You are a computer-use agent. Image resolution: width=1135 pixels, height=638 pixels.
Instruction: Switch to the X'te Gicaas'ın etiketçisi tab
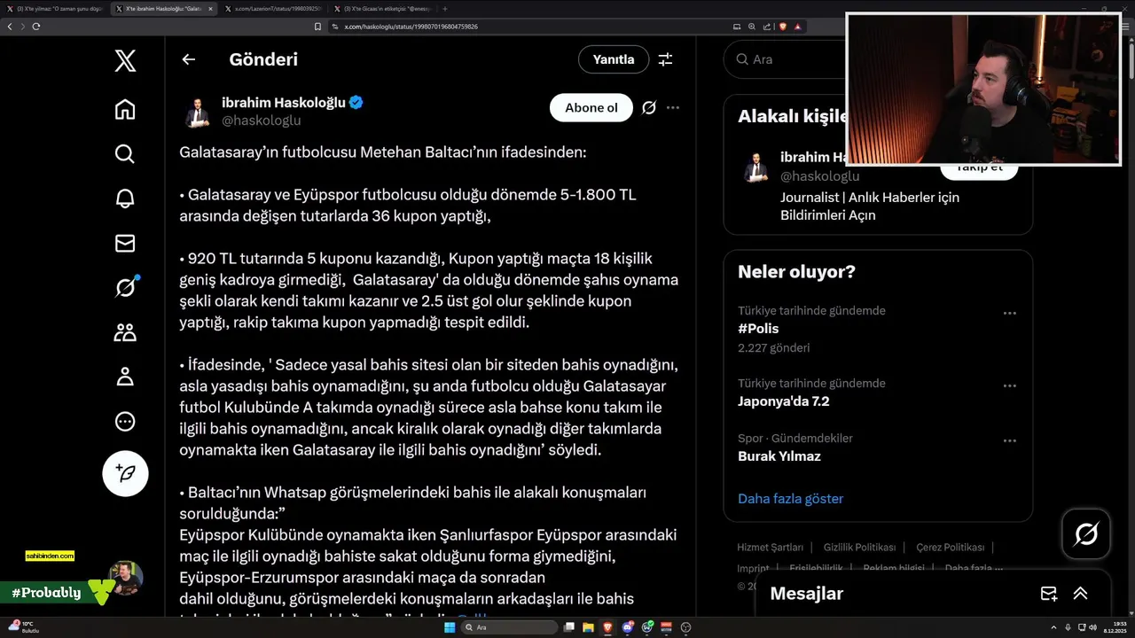click(x=382, y=9)
